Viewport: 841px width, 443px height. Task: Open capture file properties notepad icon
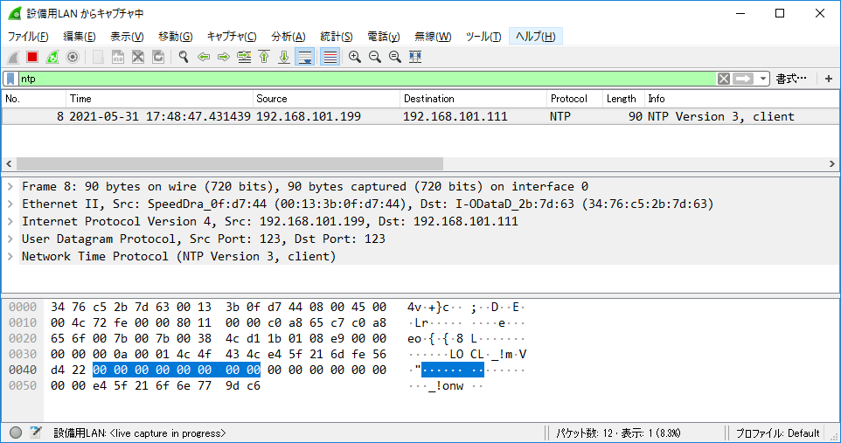[36, 433]
